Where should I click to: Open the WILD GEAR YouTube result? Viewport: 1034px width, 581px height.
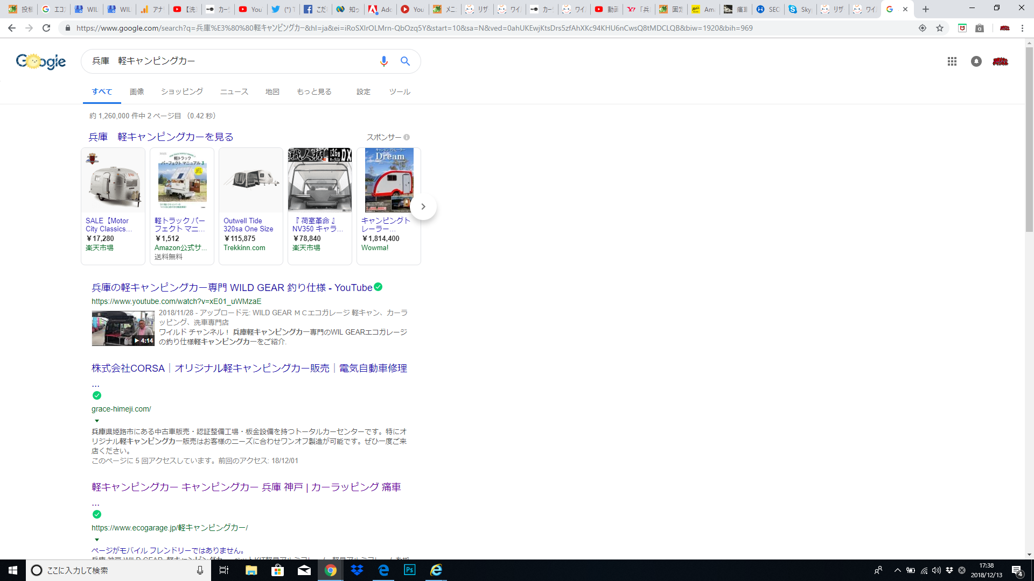tap(232, 288)
